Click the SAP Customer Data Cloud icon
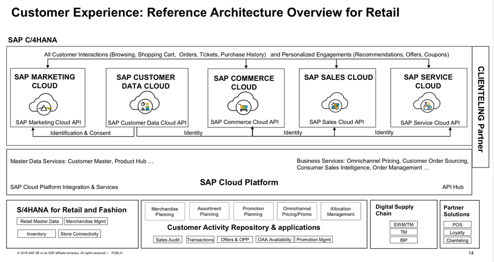The height and width of the screenshot is (262, 494). click(x=145, y=103)
